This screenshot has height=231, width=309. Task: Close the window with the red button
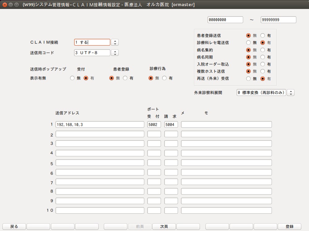[5, 5]
